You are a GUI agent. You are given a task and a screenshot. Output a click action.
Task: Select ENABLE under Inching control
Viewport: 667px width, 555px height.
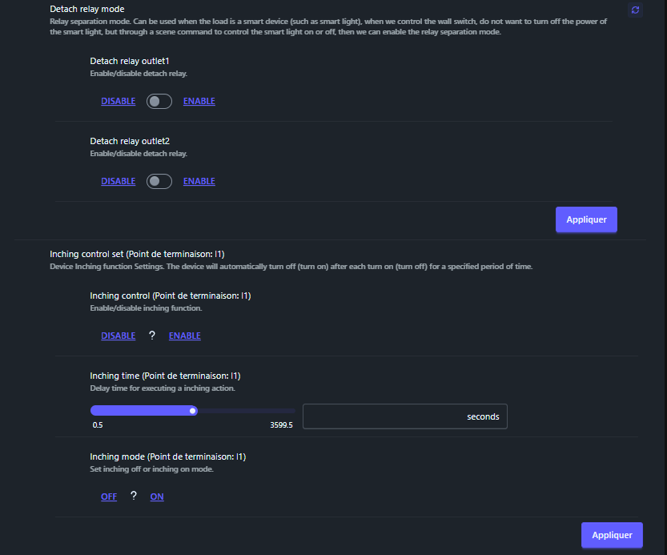tap(185, 336)
